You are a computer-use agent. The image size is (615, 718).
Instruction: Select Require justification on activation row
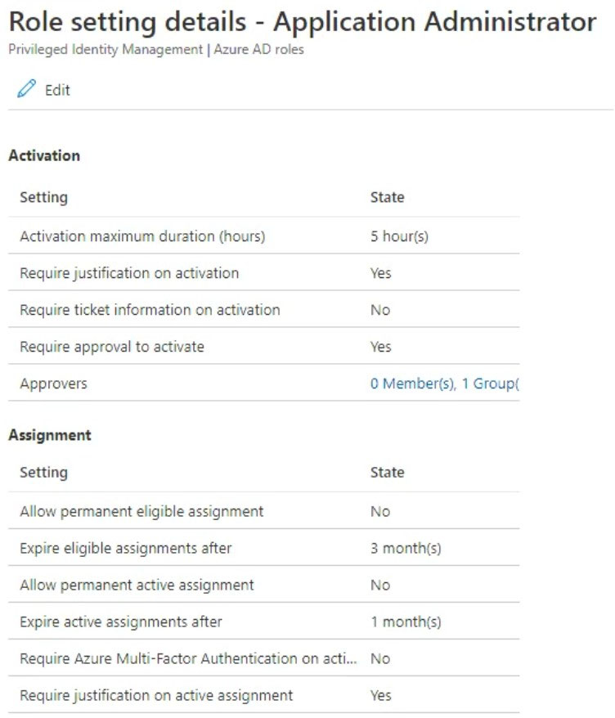click(264, 273)
